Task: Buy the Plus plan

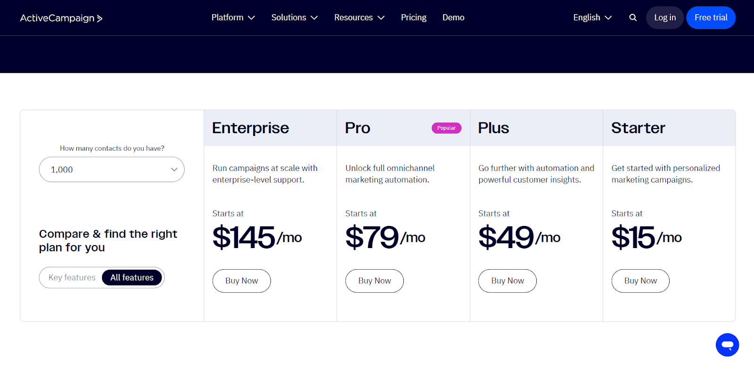Action: pos(507,281)
